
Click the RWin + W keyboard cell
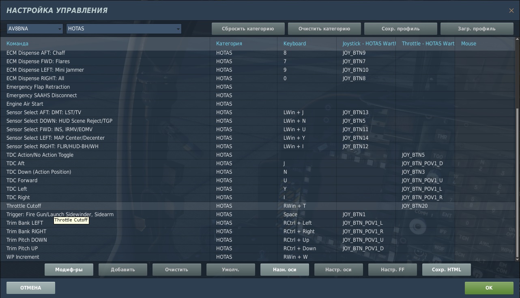coord(307,257)
